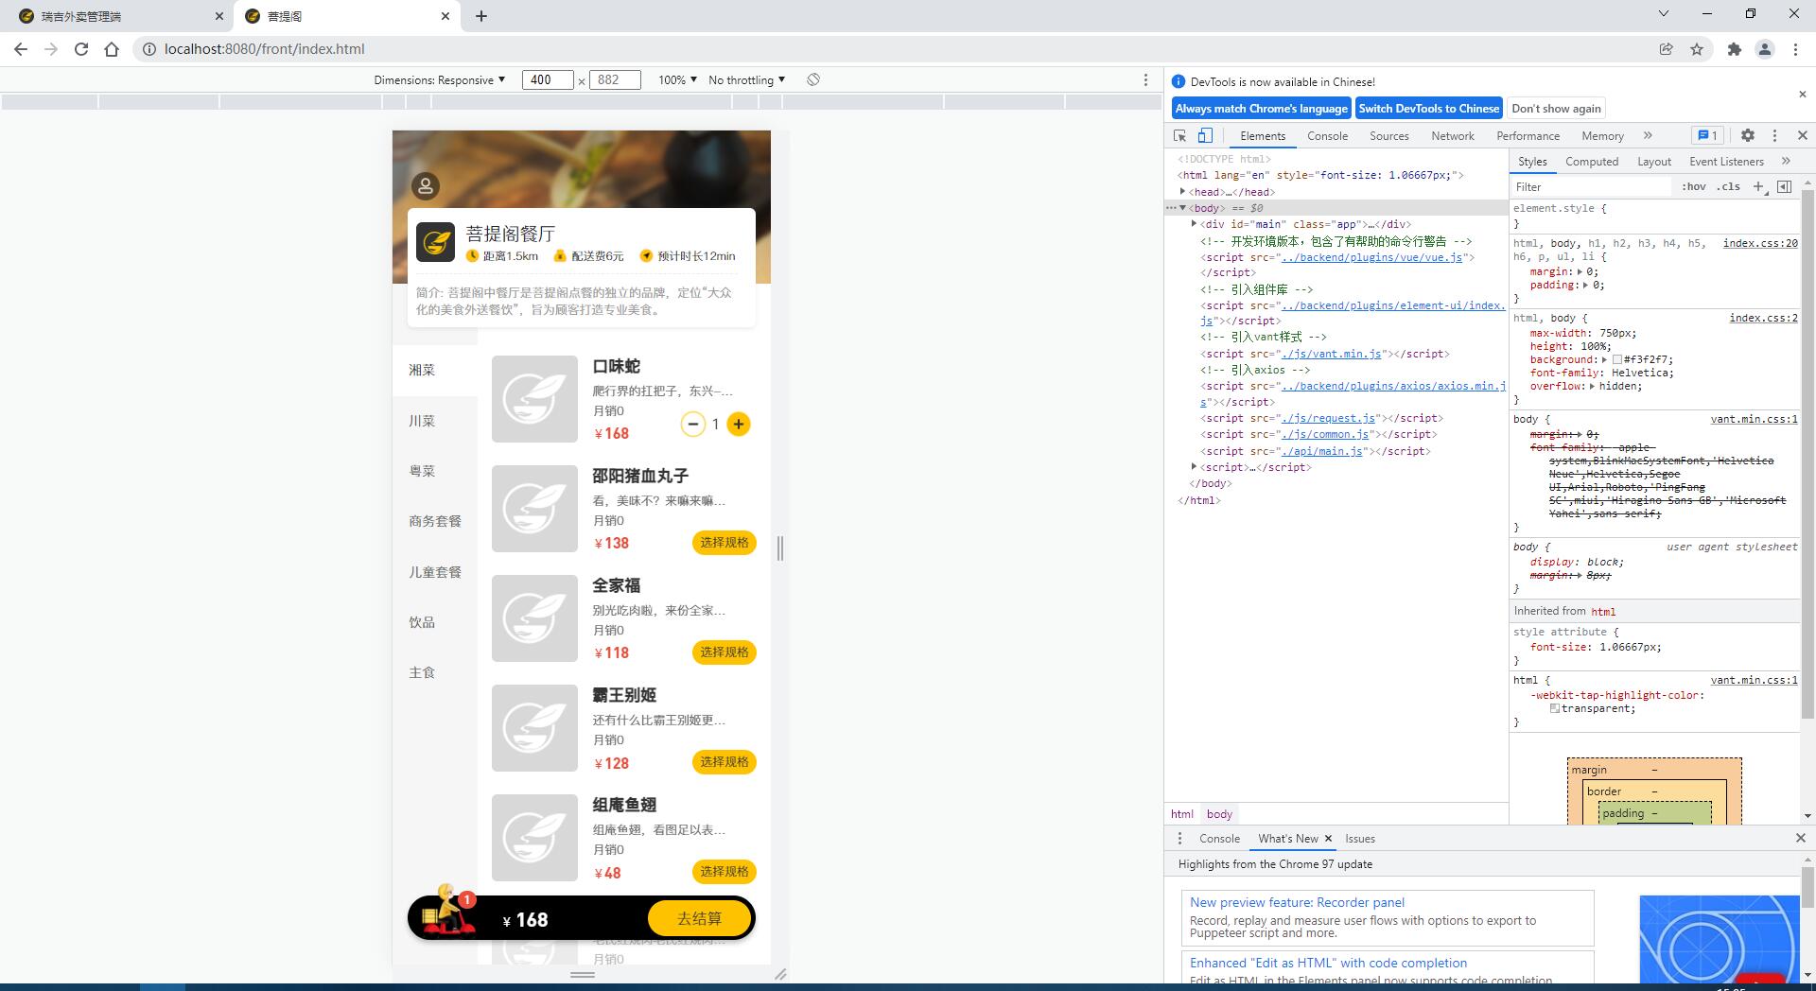Increase 口味蛇 quantity with plus icon

pos(739,425)
